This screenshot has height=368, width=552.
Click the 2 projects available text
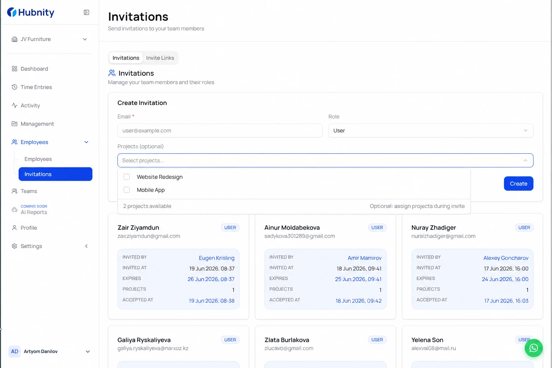click(x=147, y=206)
